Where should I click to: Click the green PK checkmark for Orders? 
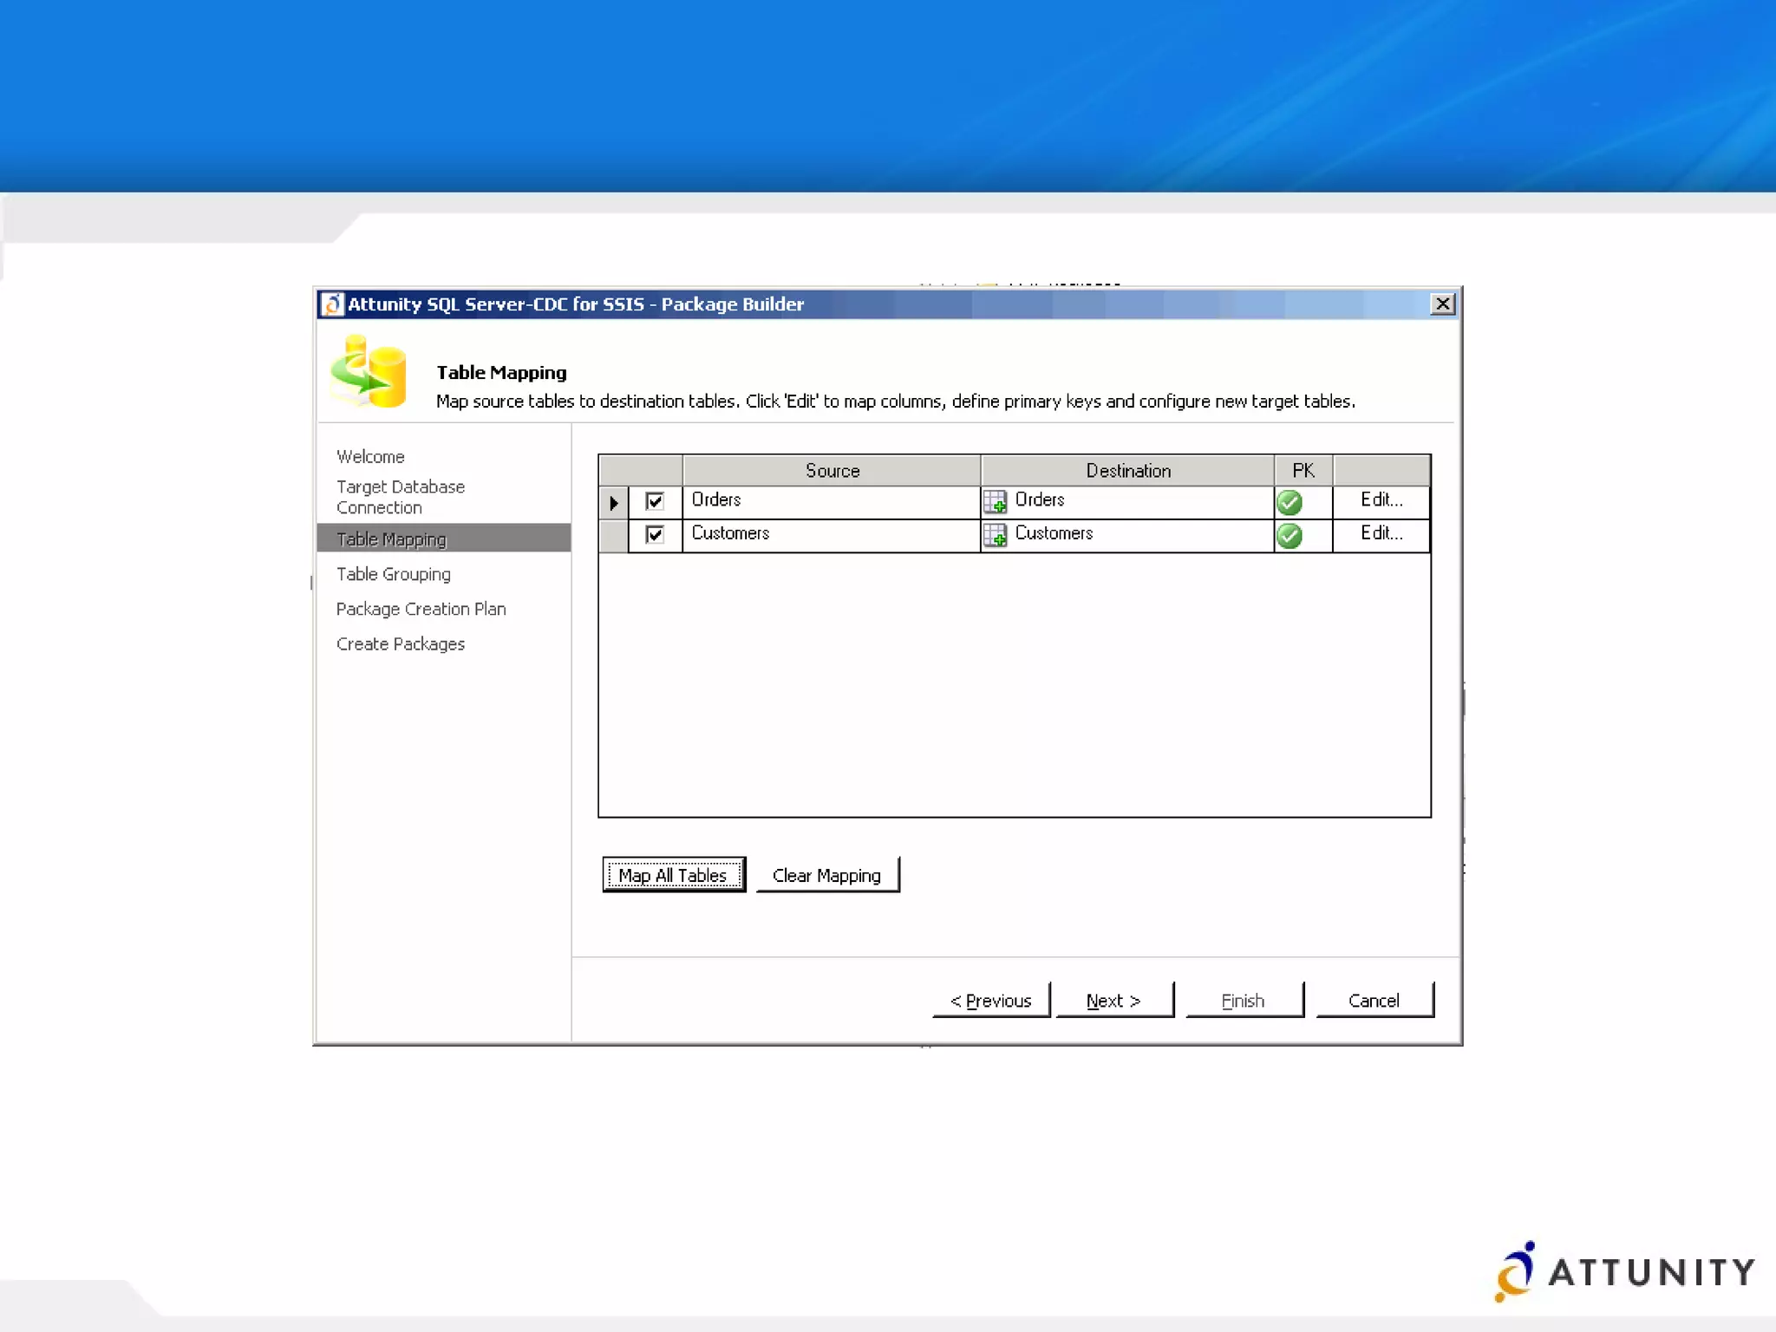coord(1290,502)
